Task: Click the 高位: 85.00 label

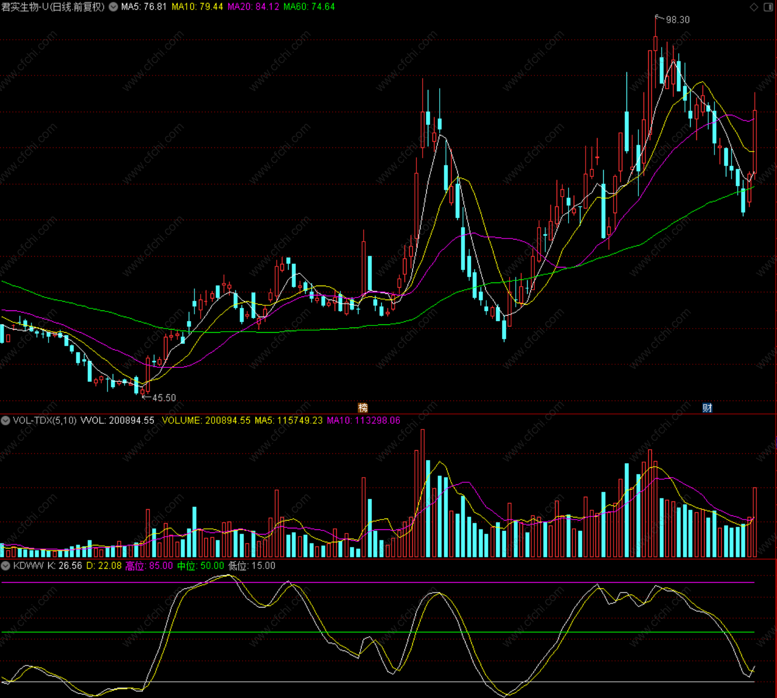Action: [x=149, y=566]
